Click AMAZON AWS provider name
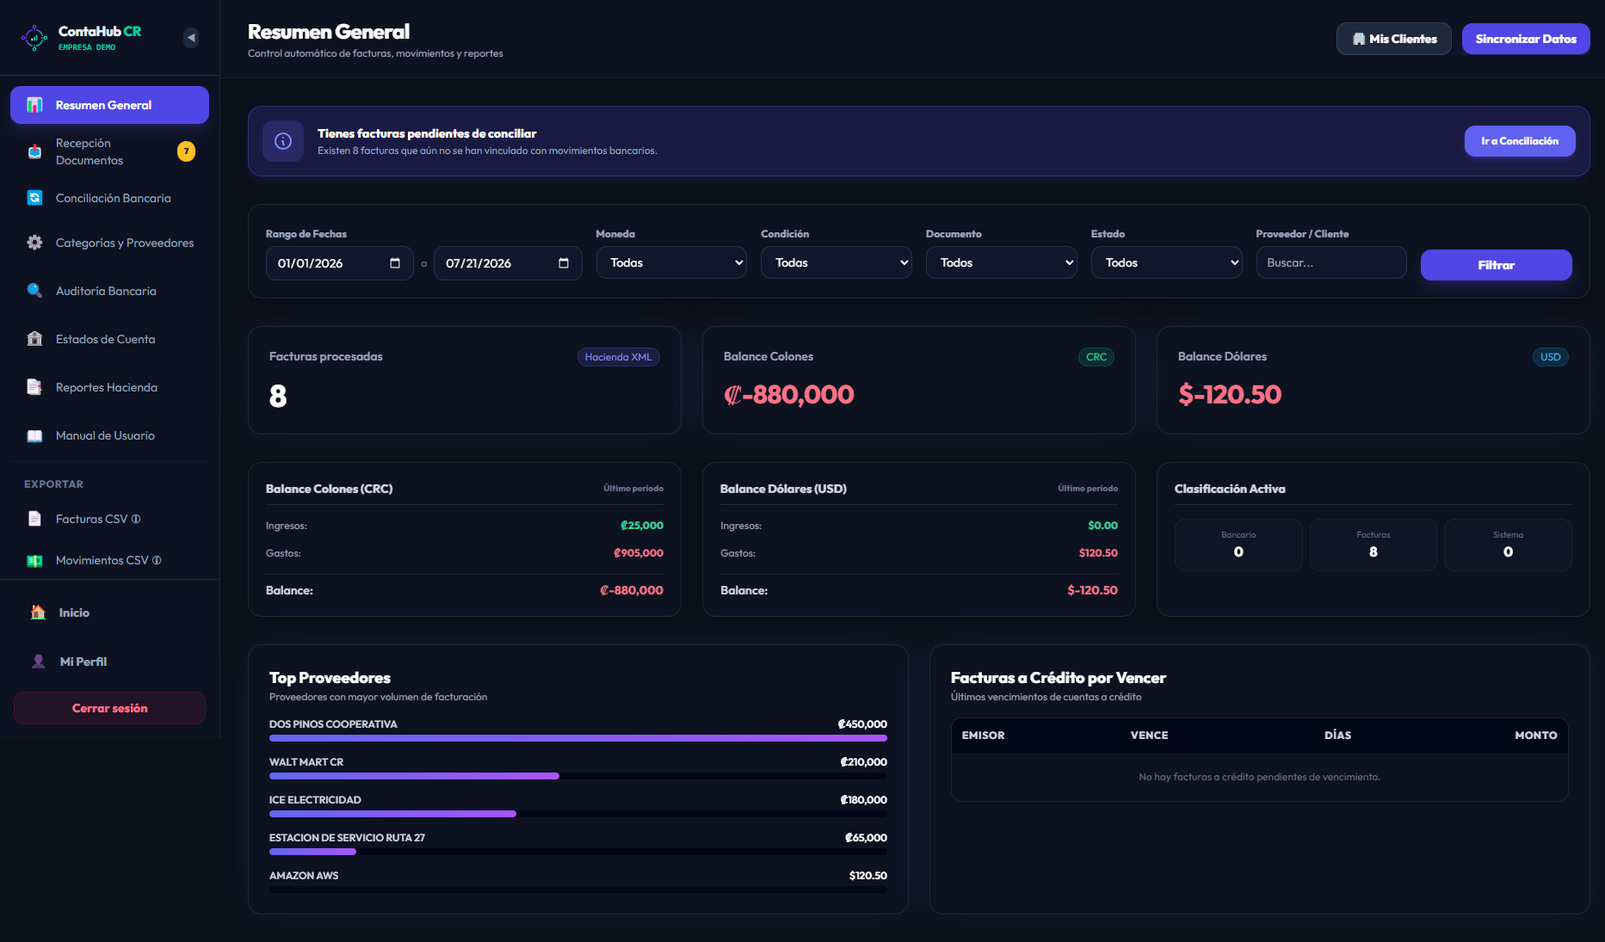 click(304, 876)
